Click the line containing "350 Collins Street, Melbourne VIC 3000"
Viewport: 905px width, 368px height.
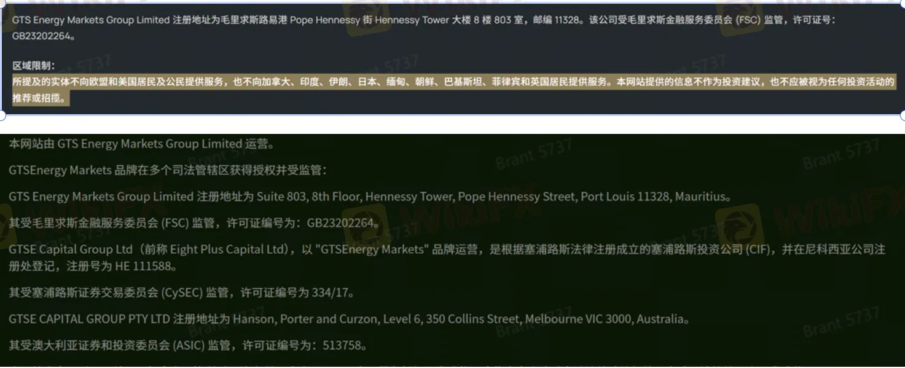(x=350, y=319)
